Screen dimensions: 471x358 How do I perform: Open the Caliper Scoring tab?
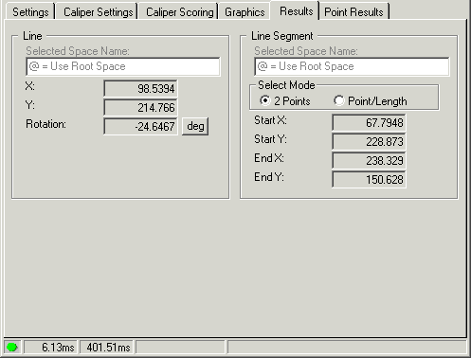[179, 12]
